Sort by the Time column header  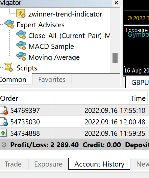point(100,98)
